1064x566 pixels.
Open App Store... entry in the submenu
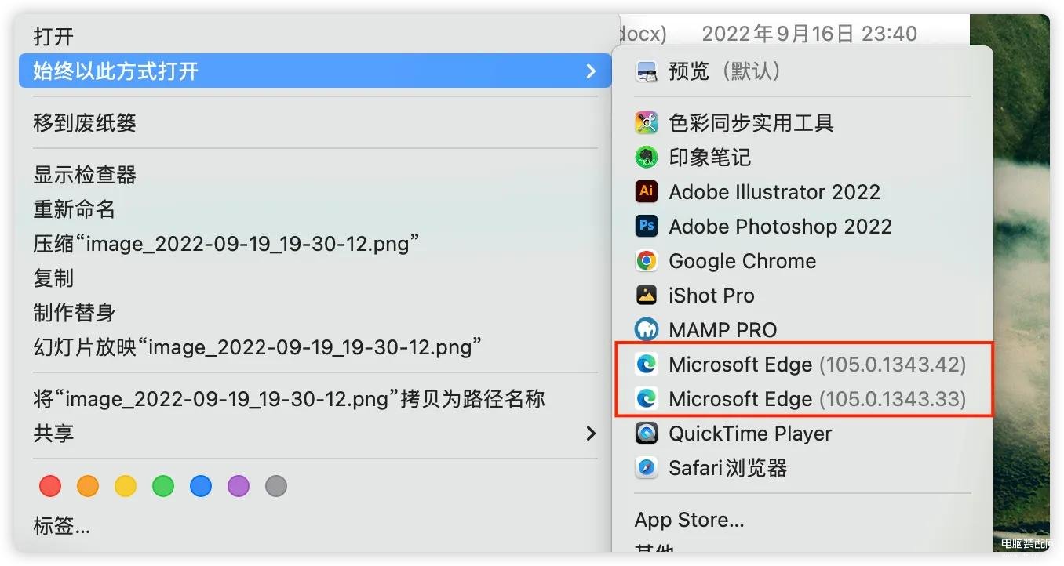[x=803, y=520]
